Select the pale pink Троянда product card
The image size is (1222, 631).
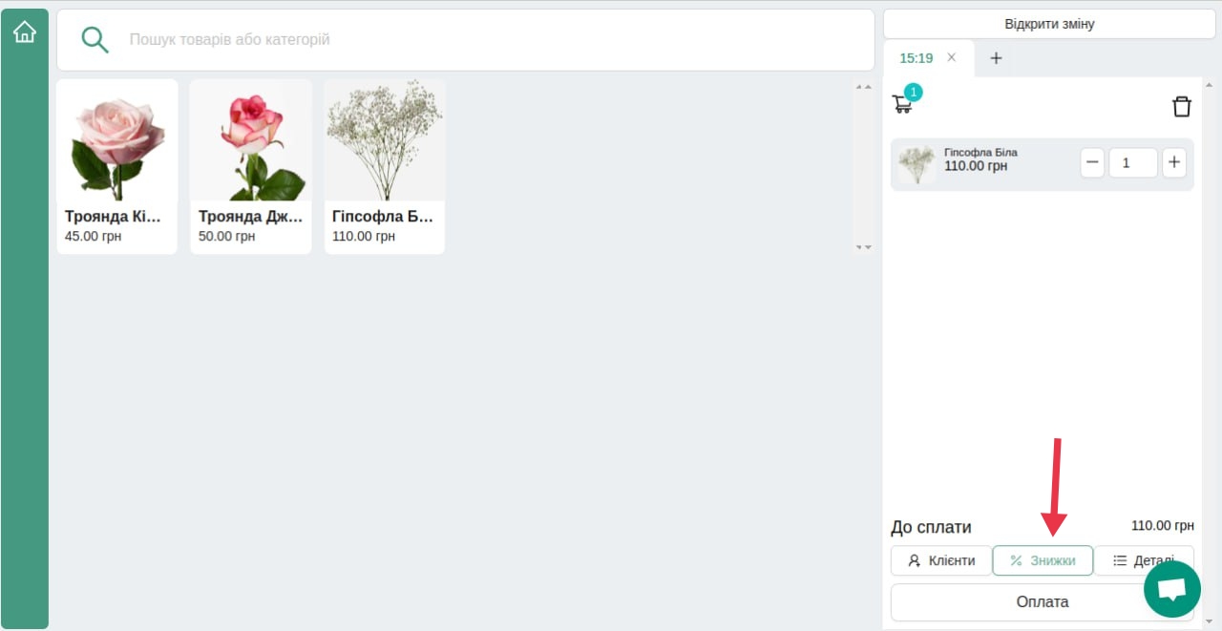tap(116, 167)
